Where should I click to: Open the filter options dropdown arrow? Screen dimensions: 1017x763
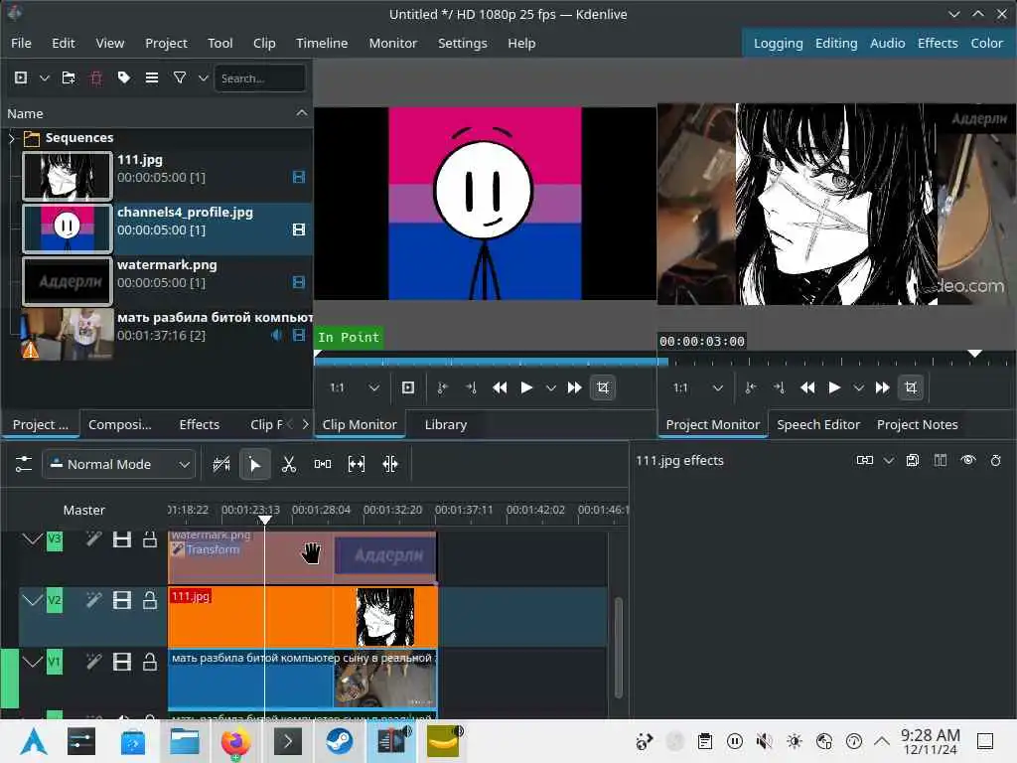tap(203, 77)
